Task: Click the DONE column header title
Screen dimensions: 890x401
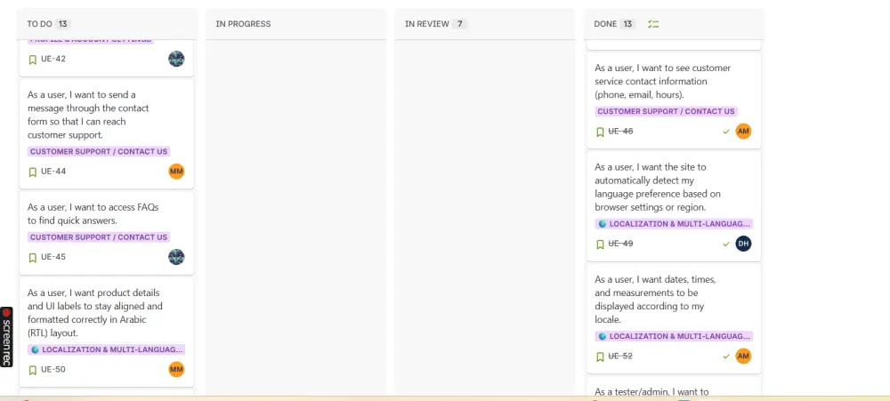Action: click(605, 24)
